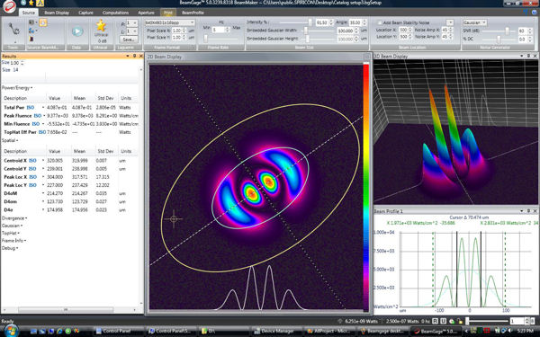The height and width of the screenshot is (337, 540).
Task: Click the yellow warning icon in title bar
Action: click(x=40, y=3)
